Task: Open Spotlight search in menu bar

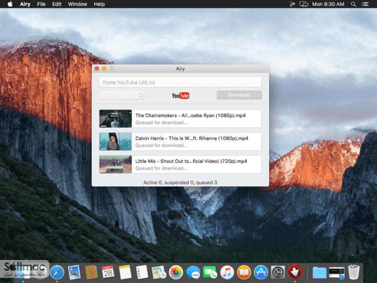Action: coord(353,4)
